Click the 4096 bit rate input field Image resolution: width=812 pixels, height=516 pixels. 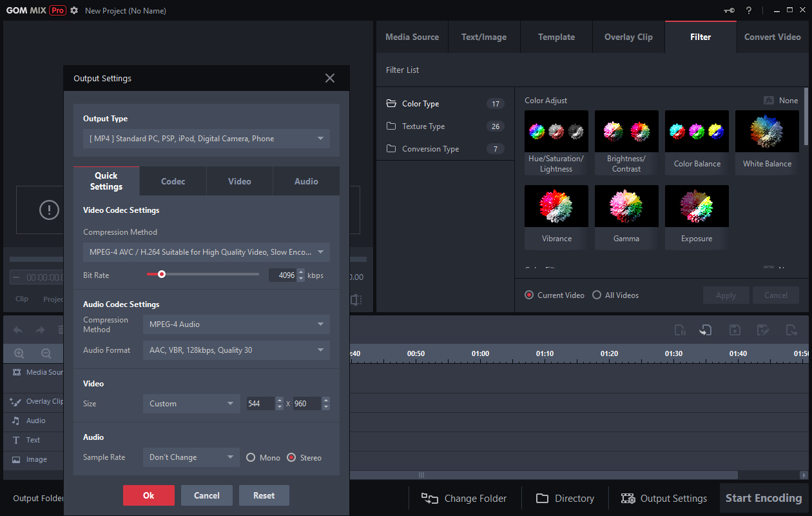(282, 275)
